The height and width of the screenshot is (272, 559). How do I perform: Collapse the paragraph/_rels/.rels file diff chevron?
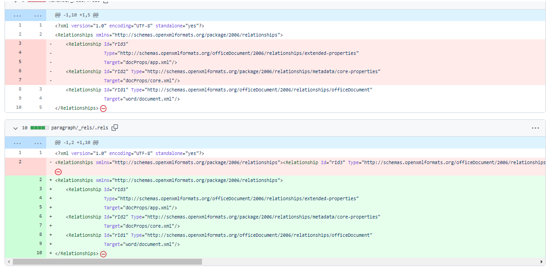(x=15, y=128)
